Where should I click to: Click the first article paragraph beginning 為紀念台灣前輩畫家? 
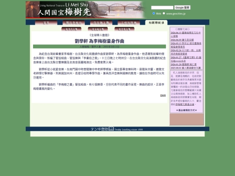(x=100, y=58)
